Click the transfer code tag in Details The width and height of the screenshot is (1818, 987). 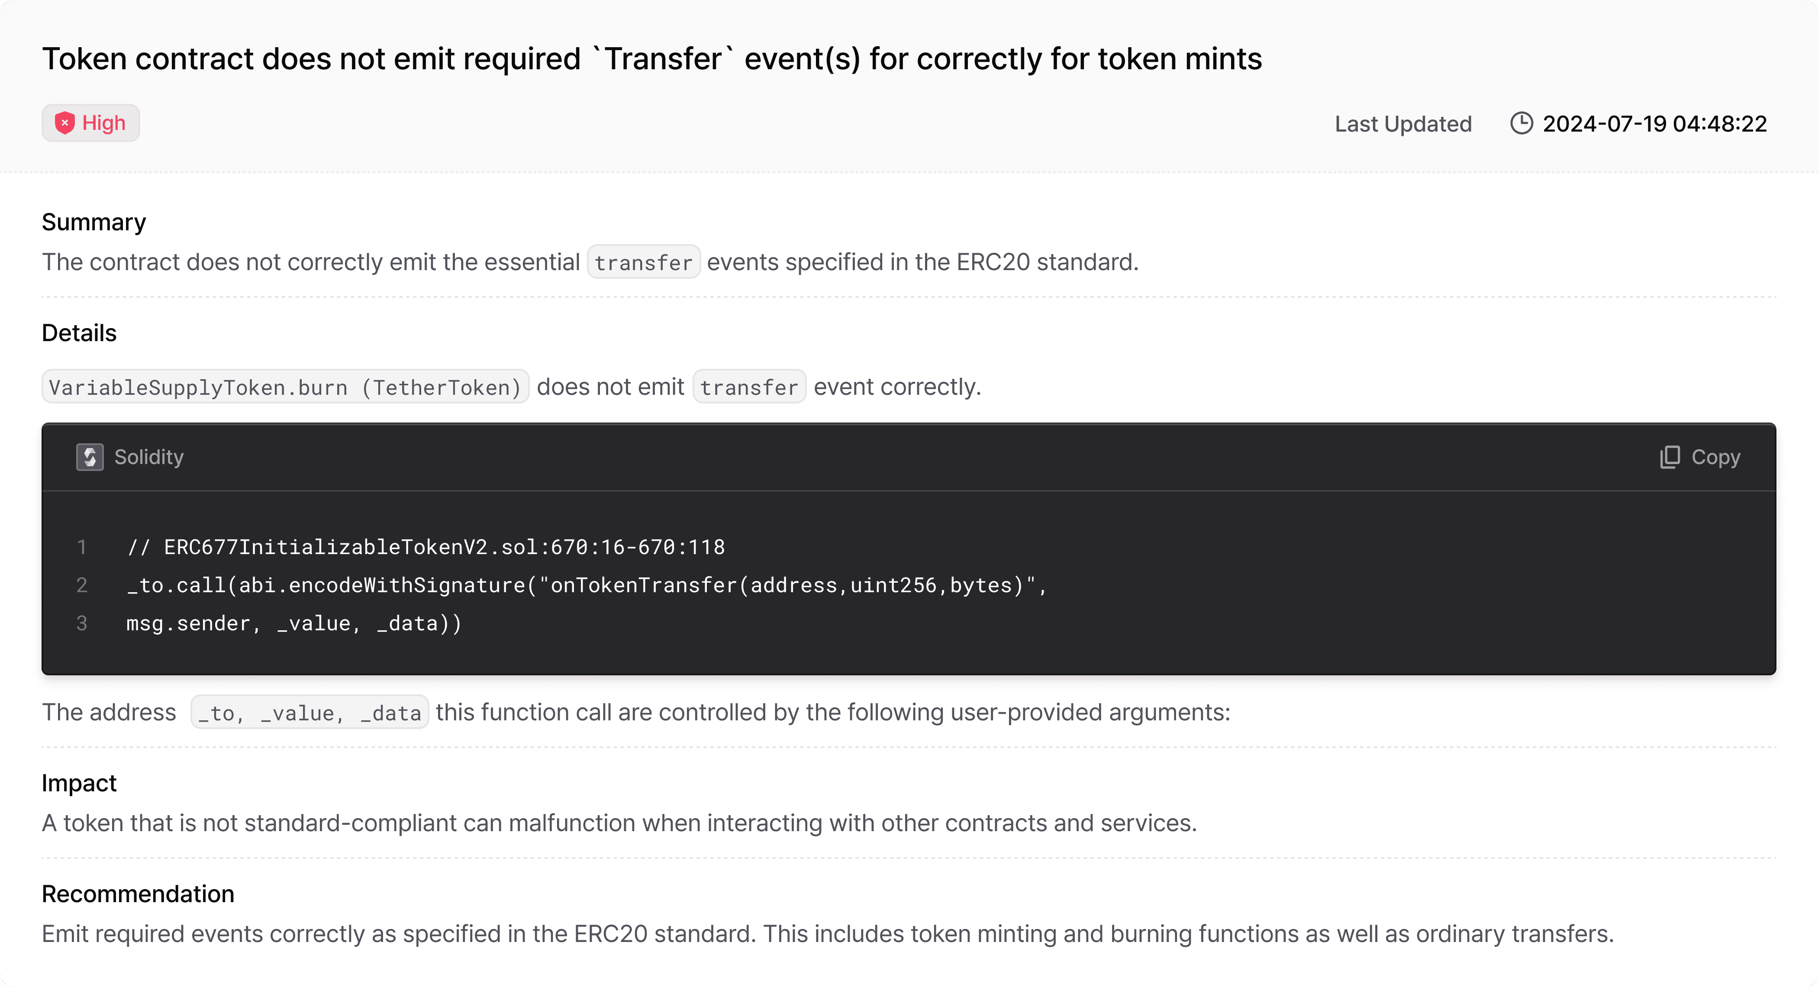coord(749,387)
